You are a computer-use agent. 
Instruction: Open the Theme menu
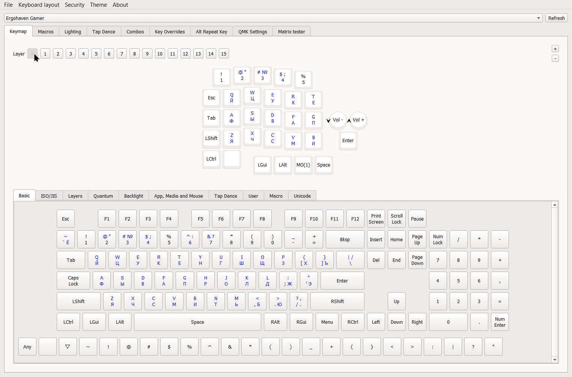click(x=98, y=5)
